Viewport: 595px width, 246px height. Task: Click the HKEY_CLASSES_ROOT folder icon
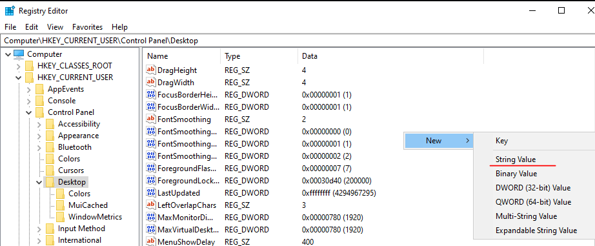click(30, 66)
